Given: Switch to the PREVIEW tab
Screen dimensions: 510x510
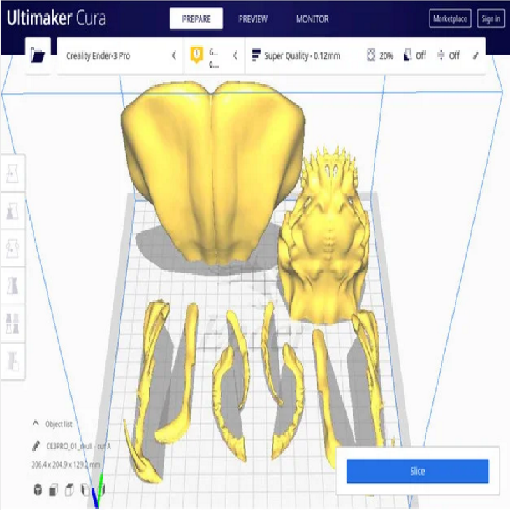Looking at the screenshot, I should tap(253, 19).
